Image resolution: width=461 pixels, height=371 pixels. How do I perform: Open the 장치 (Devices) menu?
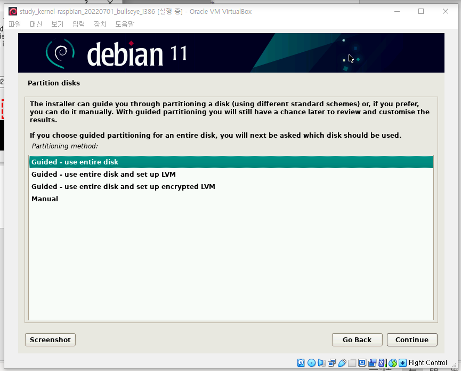(x=100, y=24)
